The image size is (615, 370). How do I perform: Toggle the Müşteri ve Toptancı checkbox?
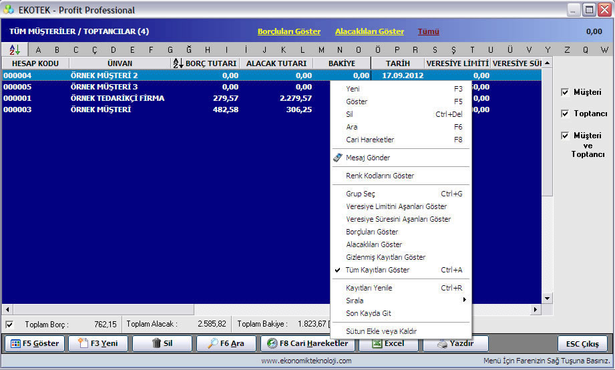tap(565, 136)
